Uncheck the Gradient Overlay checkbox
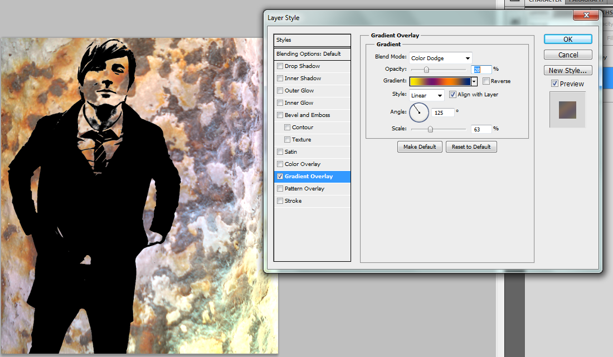Screen dimensions: 613x357 coord(280,176)
